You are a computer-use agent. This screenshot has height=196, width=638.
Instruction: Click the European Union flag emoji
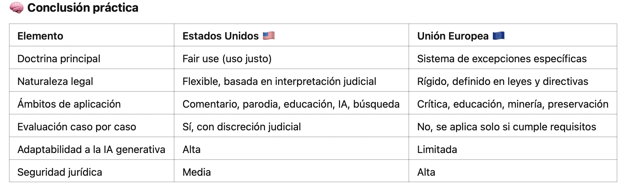[498, 35]
